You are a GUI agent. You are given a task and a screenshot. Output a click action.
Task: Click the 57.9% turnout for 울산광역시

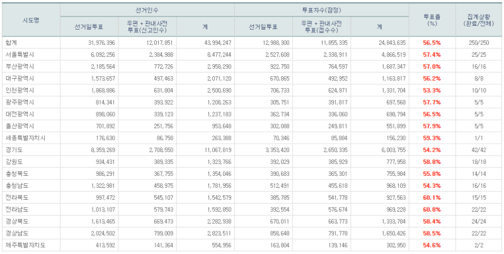tap(432, 126)
